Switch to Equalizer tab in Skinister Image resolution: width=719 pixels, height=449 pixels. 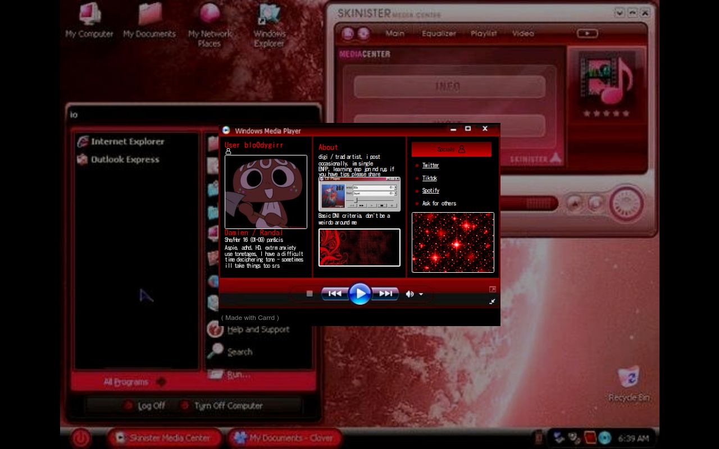(439, 34)
